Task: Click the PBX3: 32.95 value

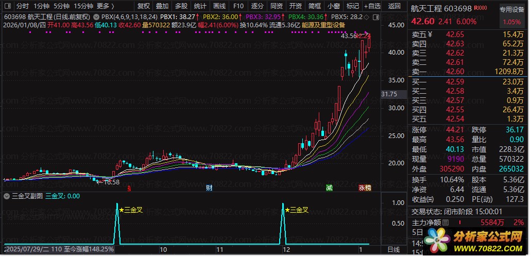Action: coord(263,16)
